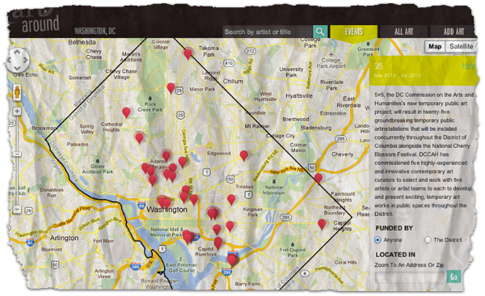Select the red pin near Edgewood
Image resolution: width=485 pixels, height=296 pixels.
244,155
